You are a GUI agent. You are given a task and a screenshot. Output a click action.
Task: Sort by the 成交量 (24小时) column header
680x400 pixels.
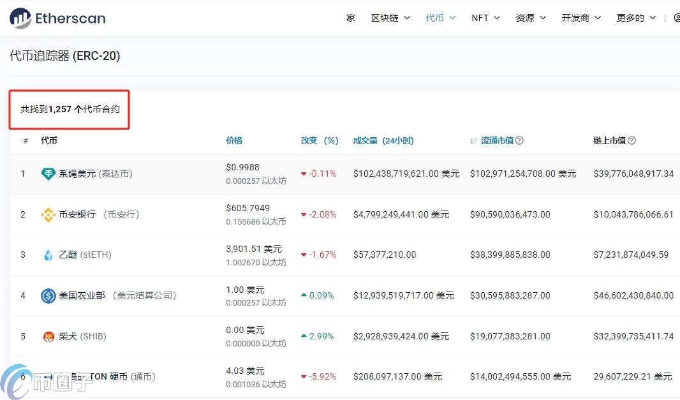coord(384,140)
